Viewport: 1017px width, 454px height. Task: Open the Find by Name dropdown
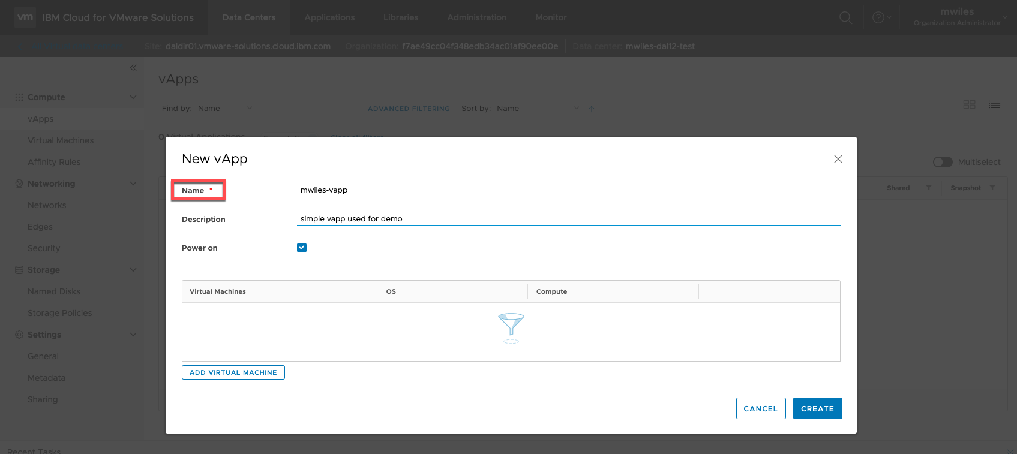(x=225, y=109)
